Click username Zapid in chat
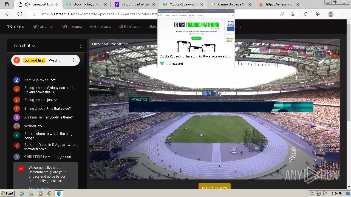 (29, 134)
